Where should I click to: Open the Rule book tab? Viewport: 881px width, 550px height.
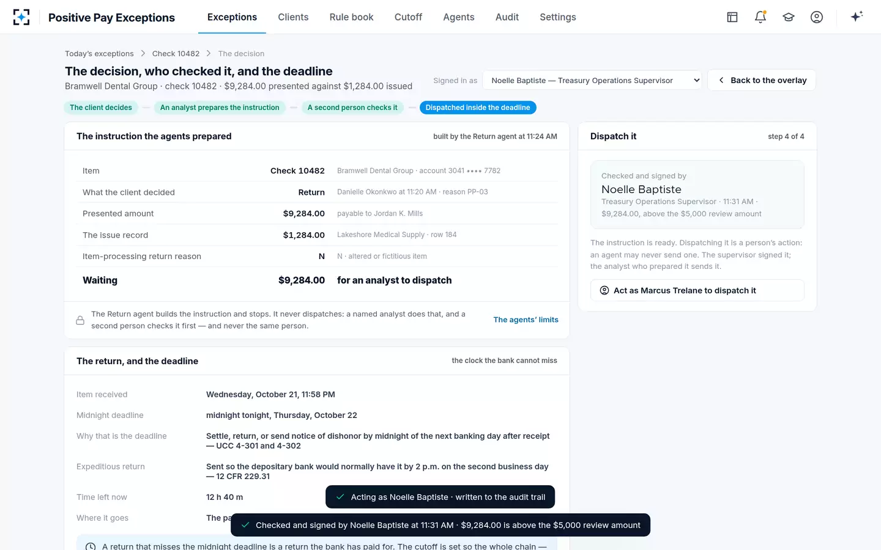coord(351,17)
